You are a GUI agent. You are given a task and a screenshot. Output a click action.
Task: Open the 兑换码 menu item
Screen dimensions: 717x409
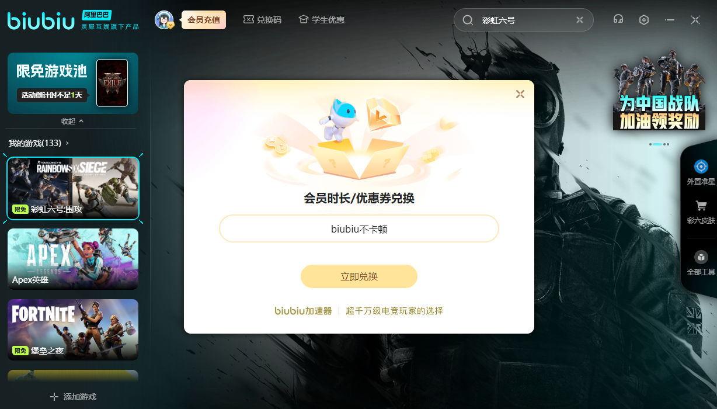[262, 20]
